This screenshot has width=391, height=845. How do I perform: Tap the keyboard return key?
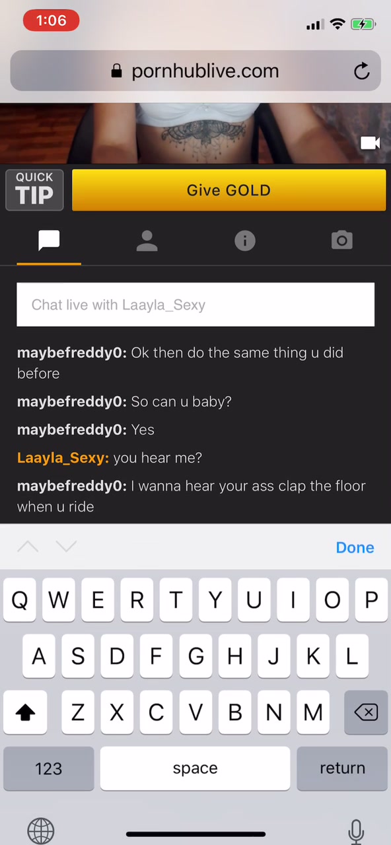pos(342,768)
